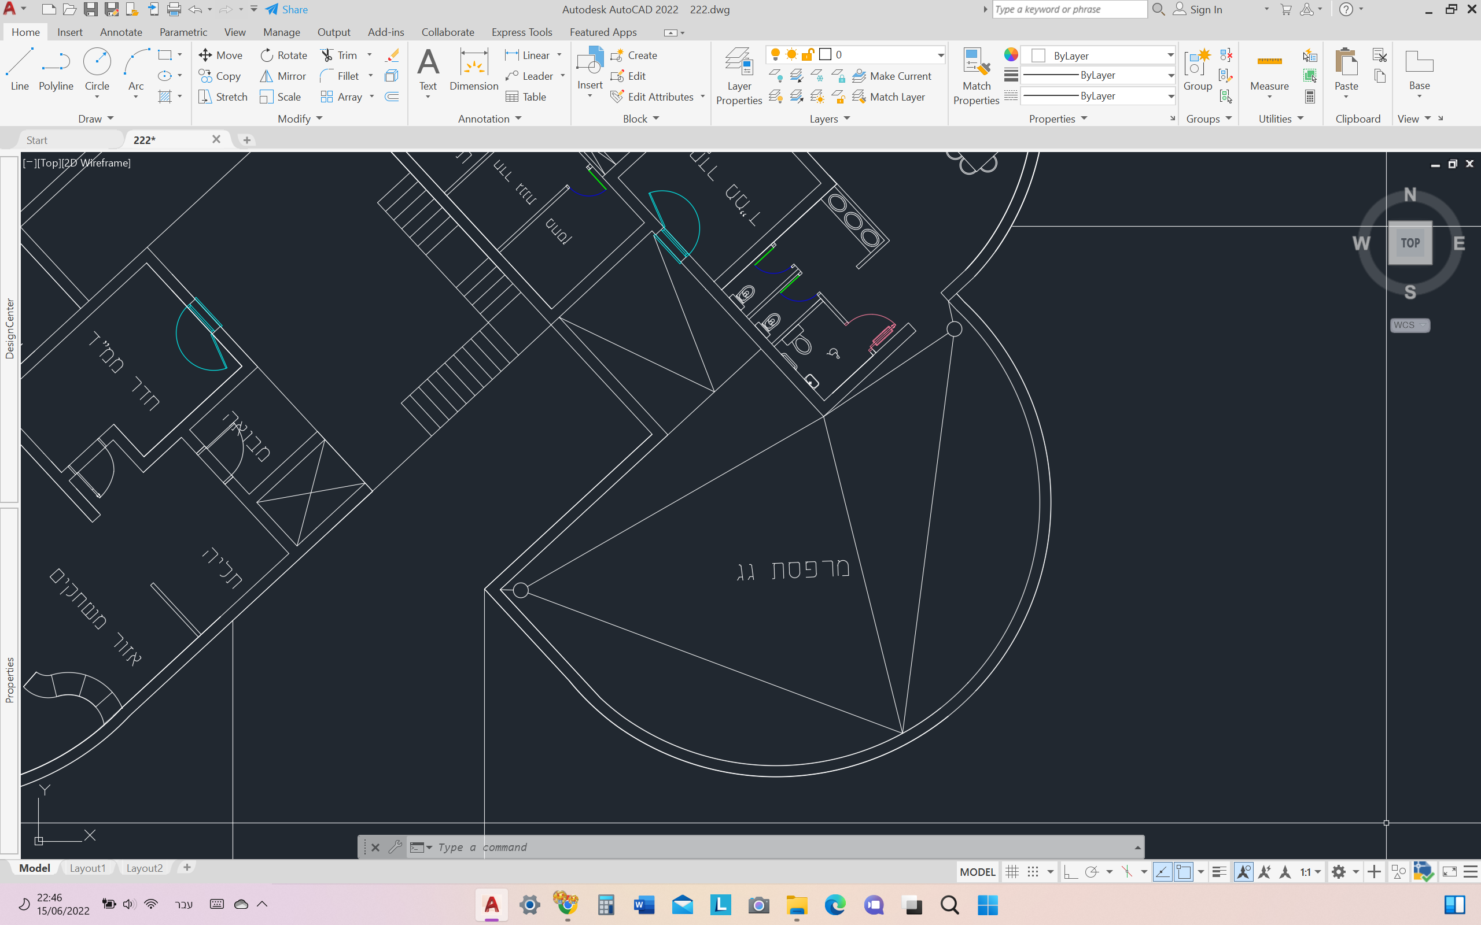Toggle snap mode in status bar
Viewport: 1481px width, 925px height.
[x=1033, y=872]
